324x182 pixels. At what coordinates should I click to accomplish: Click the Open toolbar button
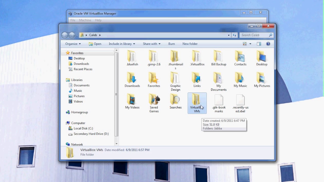click(x=95, y=44)
